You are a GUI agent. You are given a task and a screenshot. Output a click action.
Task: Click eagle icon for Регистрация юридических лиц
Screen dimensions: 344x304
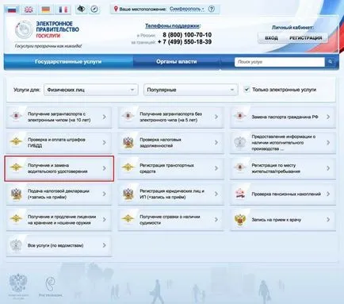point(128,194)
